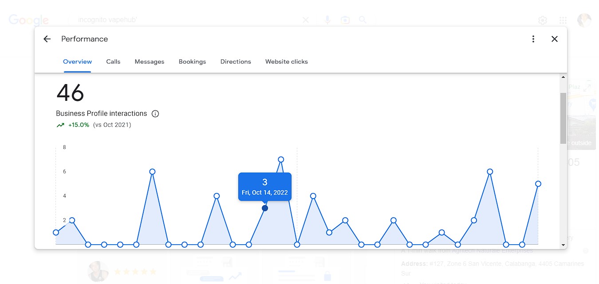This screenshot has height=284, width=599.
Task: Click the blue tooltip showing Fri, Oct 14, 2022
Action: pos(265,187)
